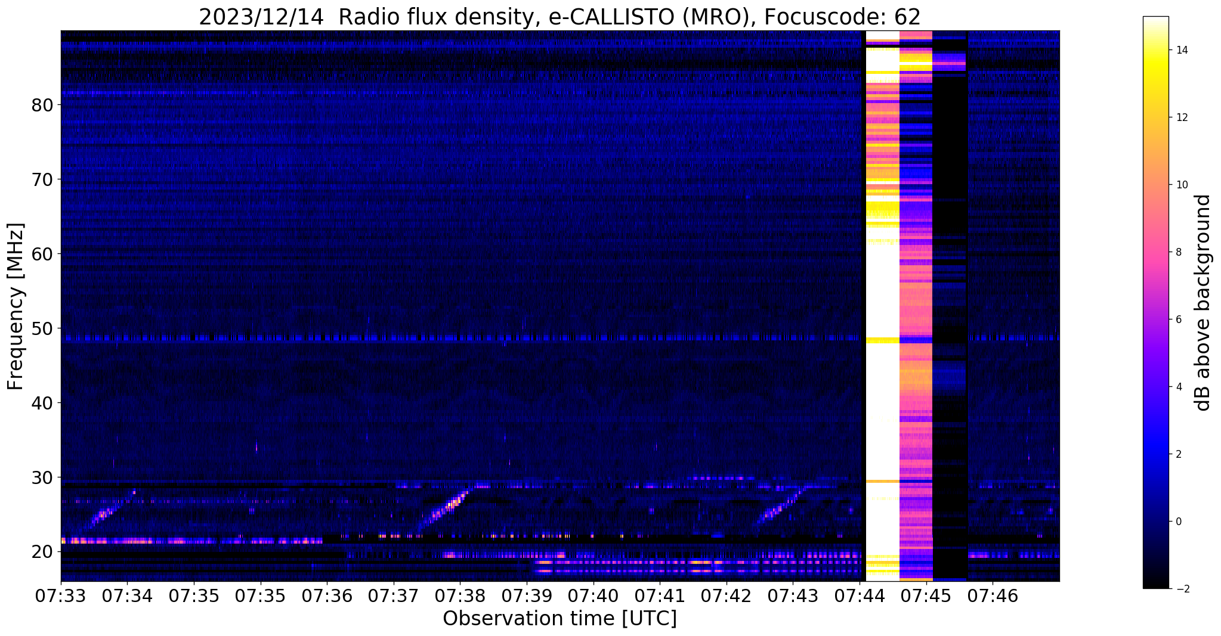Click the 20 MHz frequency tick label
Screen dimensions: 1221x636
pos(42,552)
